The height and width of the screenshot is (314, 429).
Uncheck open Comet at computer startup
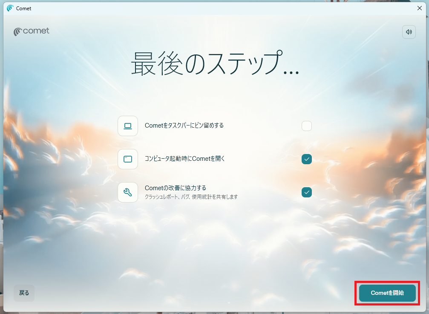[307, 159]
